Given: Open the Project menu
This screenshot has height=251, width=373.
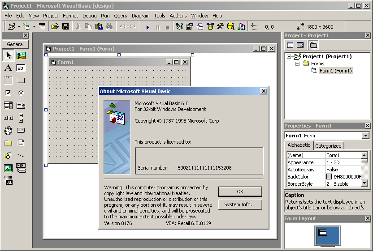Looking at the screenshot, I should [51, 16].
